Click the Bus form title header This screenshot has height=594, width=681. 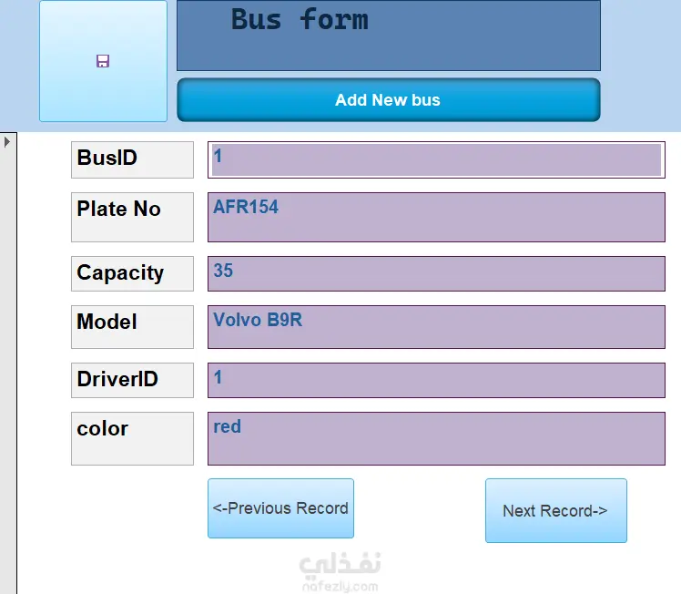(x=388, y=36)
